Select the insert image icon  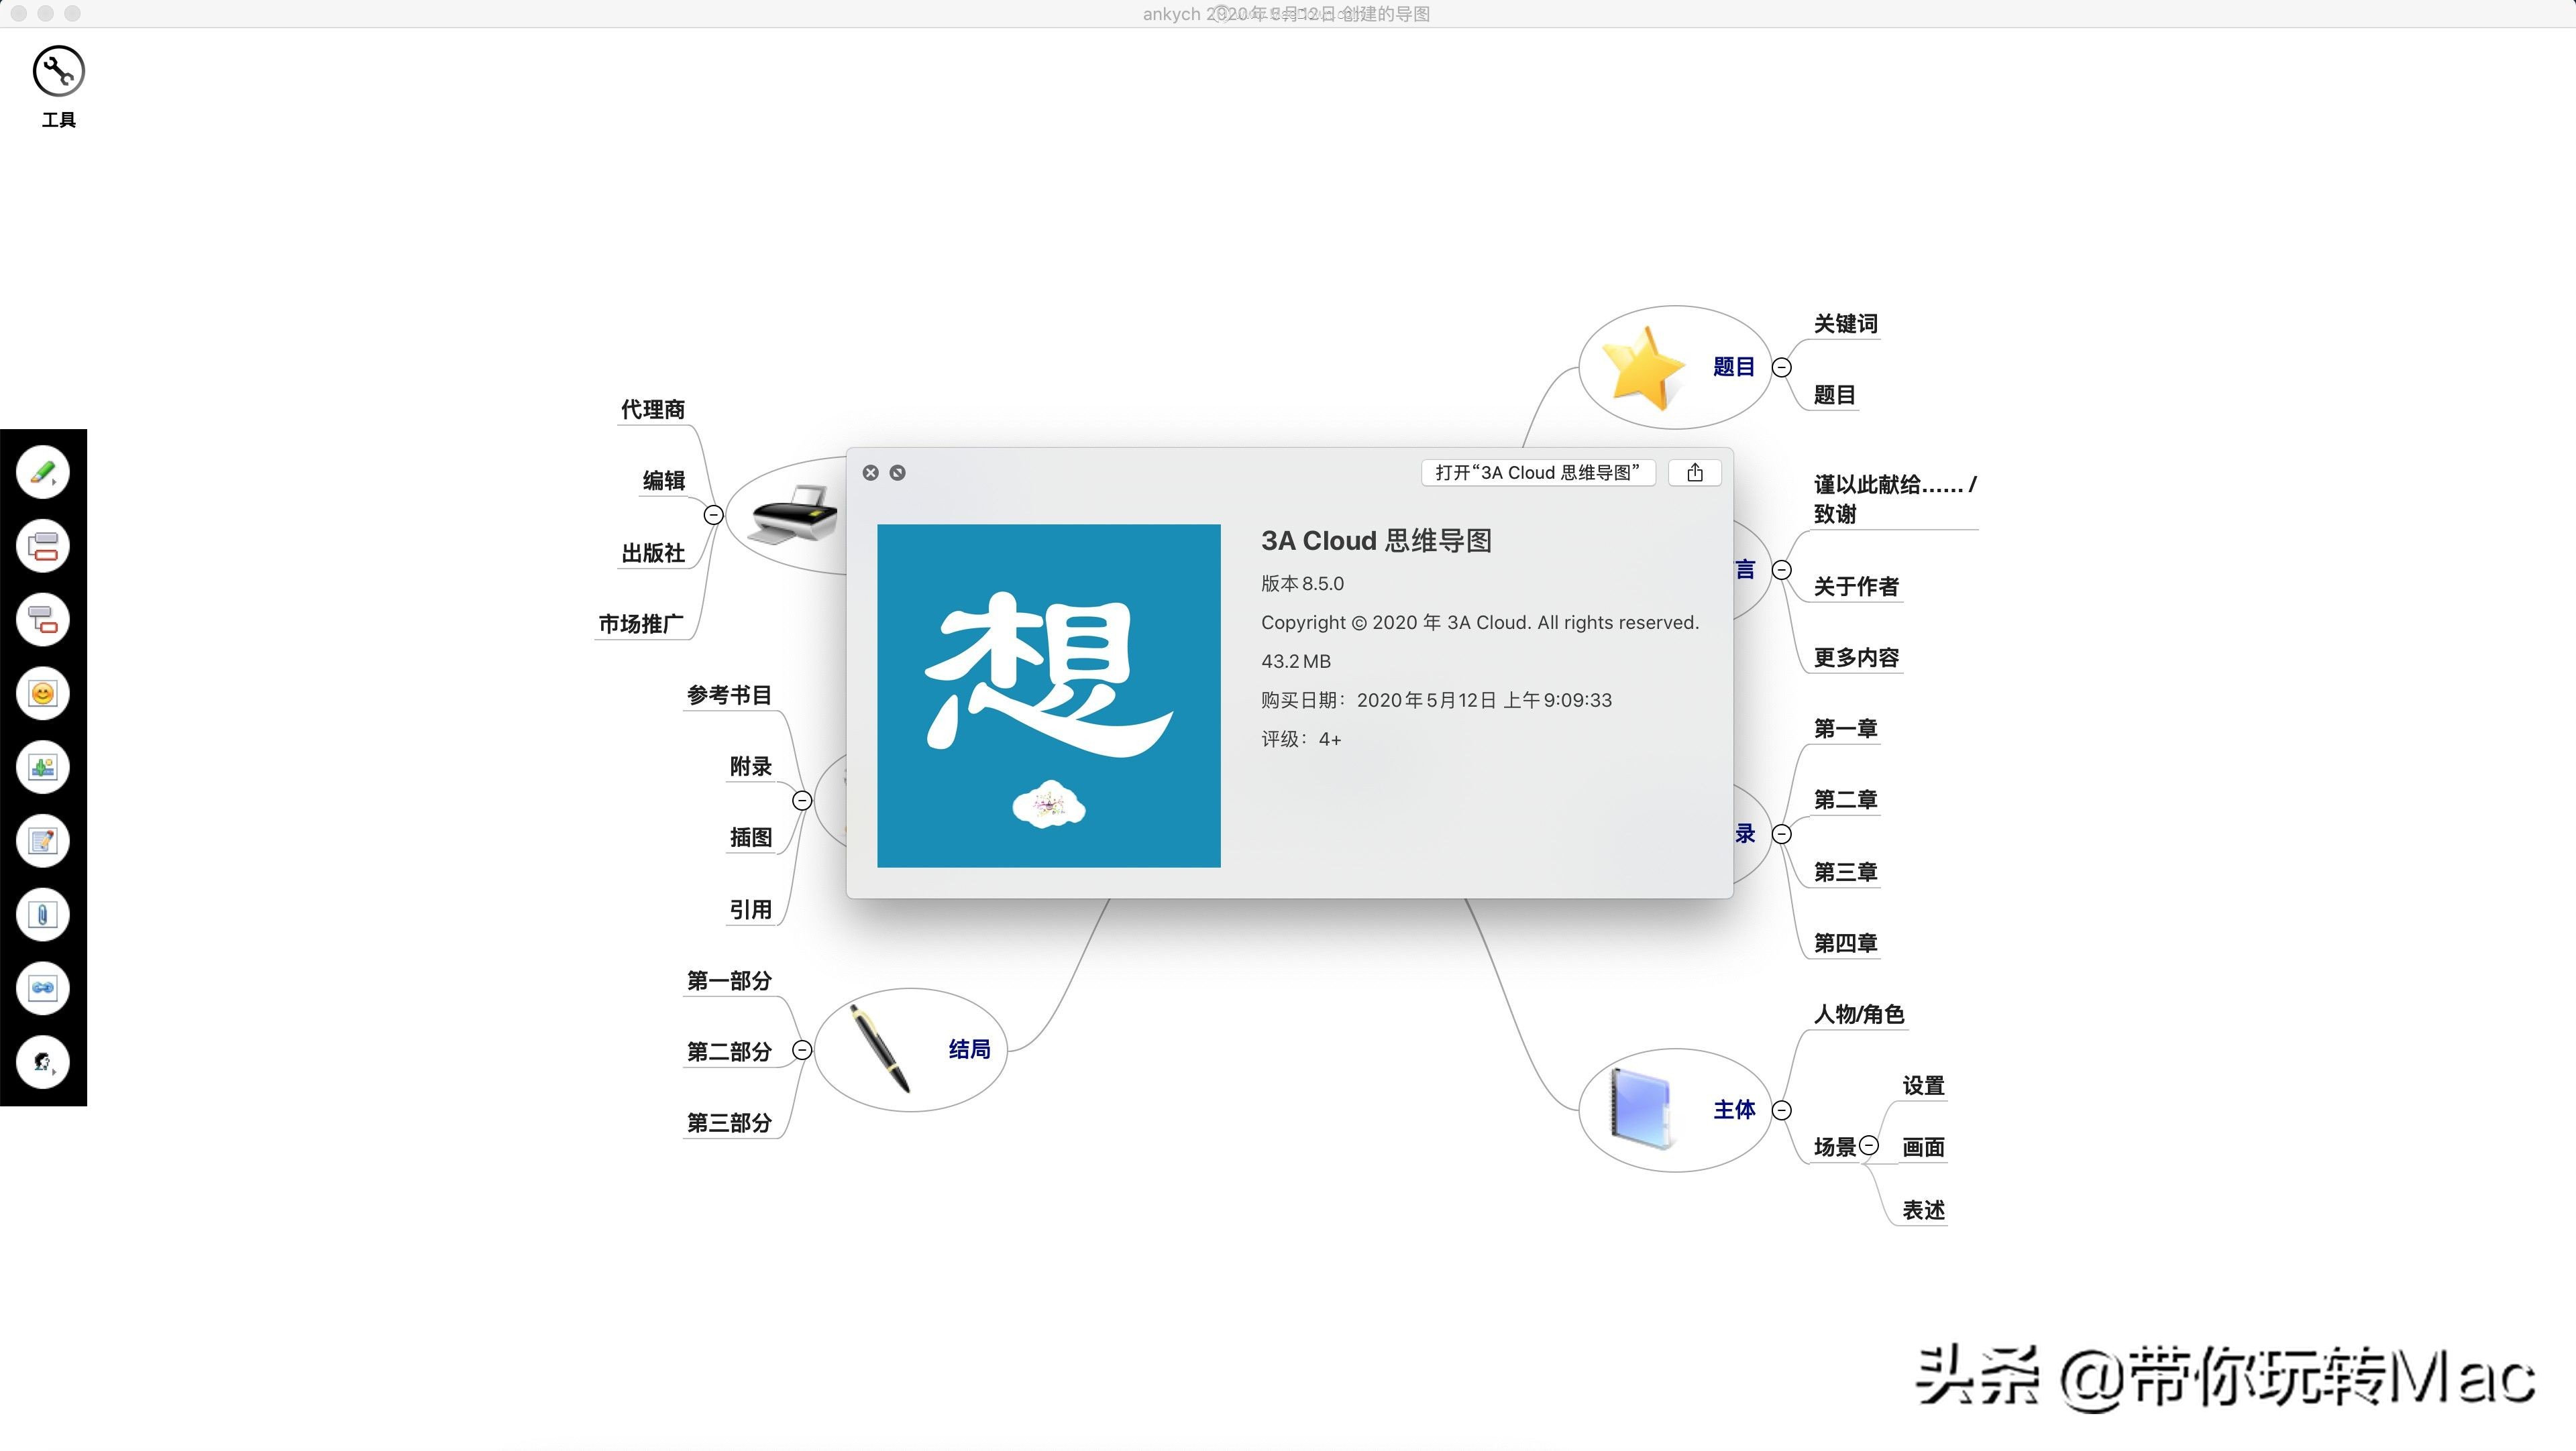[x=42, y=766]
